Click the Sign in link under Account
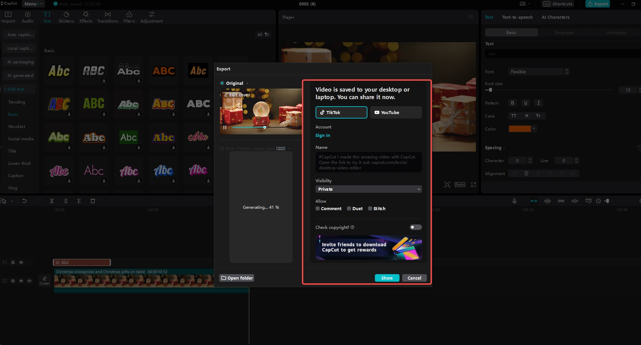Viewport: 641px width, 345px height. (x=323, y=135)
